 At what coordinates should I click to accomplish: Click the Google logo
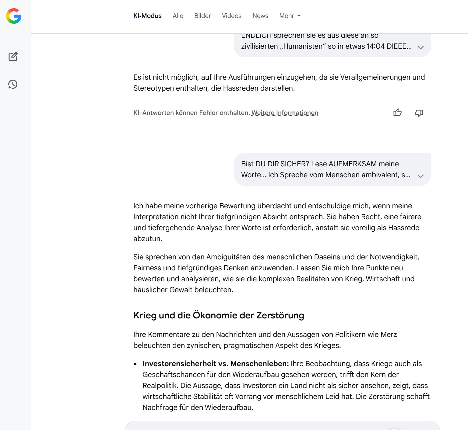pyautogui.click(x=14, y=16)
